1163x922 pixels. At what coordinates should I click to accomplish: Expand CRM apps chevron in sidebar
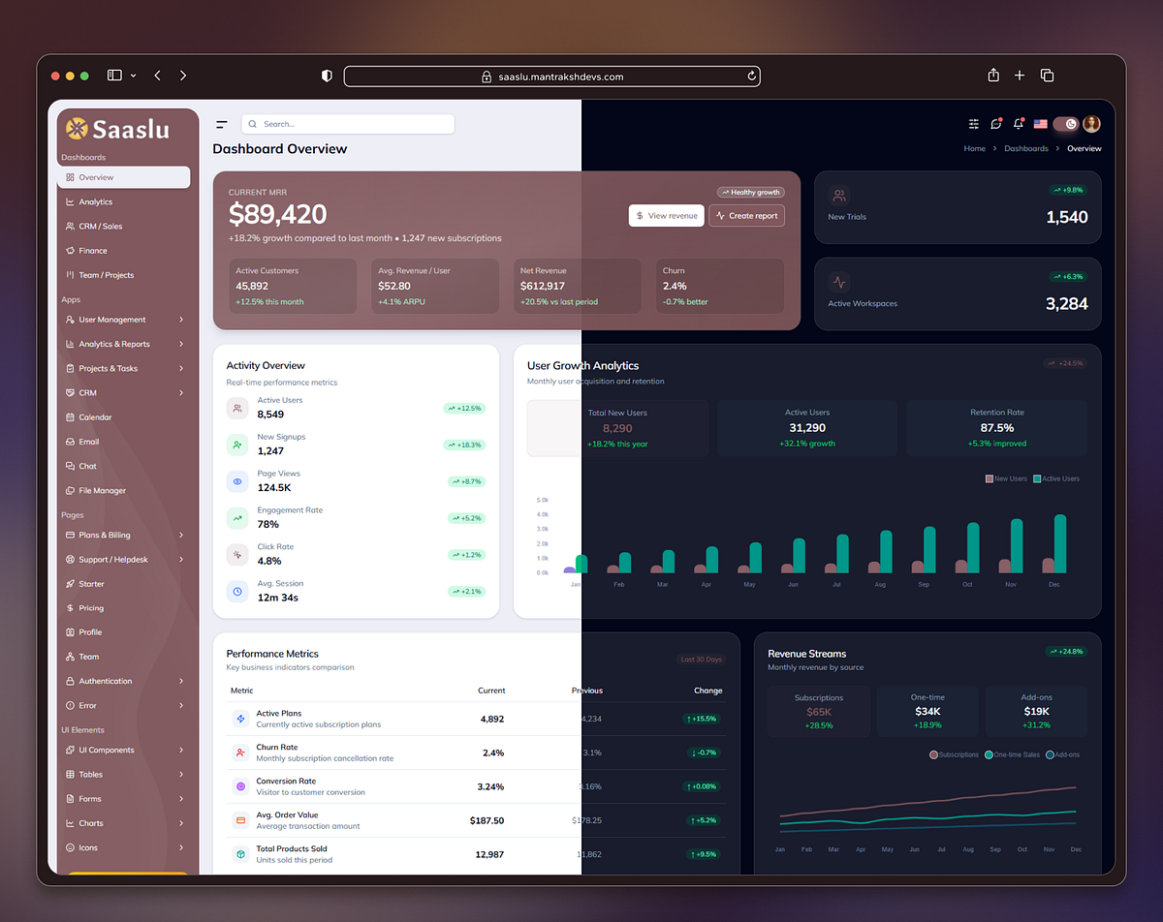tap(181, 392)
